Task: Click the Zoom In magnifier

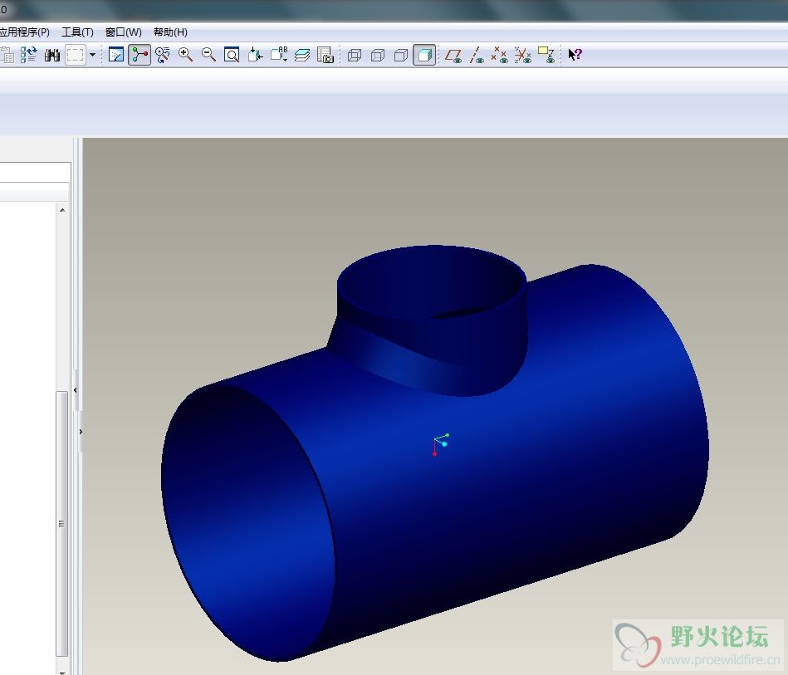Action: pyautogui.click(x=185, y=54)
